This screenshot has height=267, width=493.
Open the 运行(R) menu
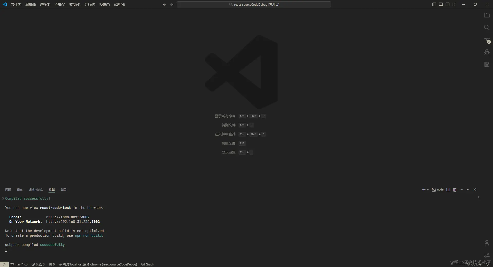click(90, 4)
